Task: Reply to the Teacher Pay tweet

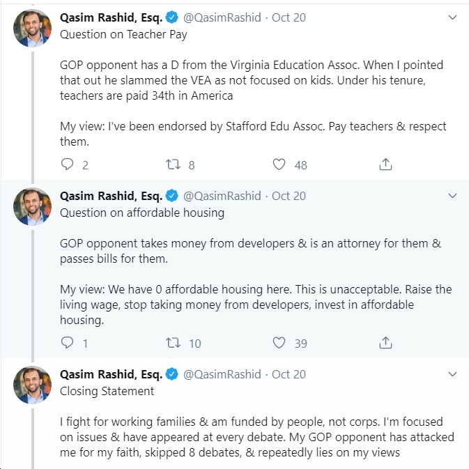Action: [x=67, y=164]
